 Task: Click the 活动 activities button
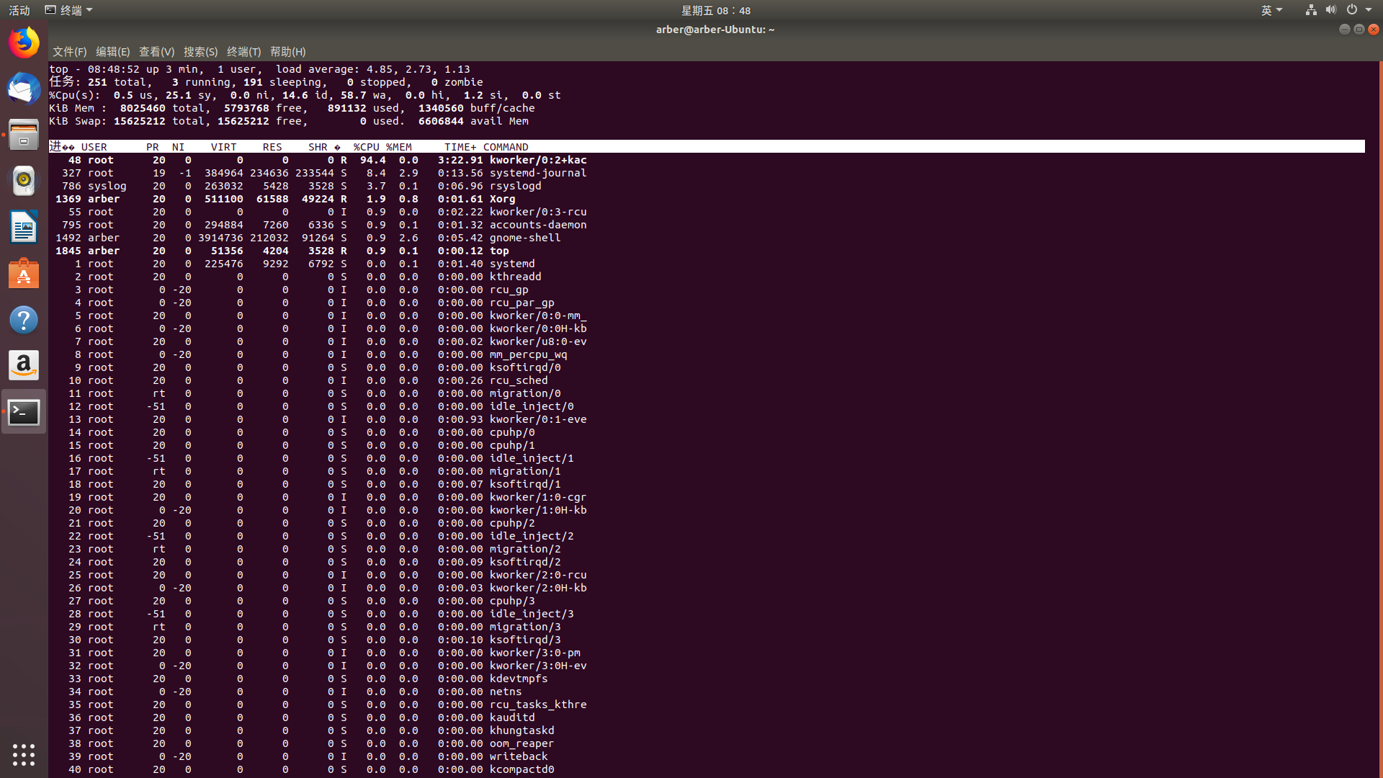coord(19,10)
